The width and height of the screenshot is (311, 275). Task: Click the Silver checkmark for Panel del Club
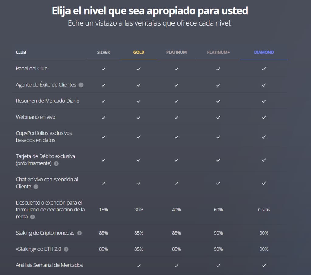click(x=103, y=69)
